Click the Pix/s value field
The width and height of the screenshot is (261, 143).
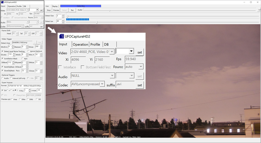coord(24,71)
